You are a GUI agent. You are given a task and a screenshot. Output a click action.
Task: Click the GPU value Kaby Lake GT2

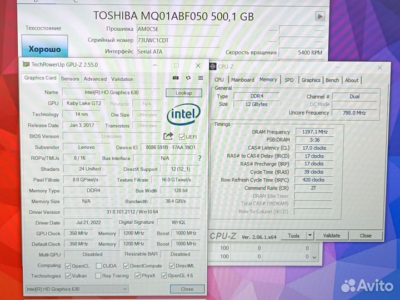[84, 103]
